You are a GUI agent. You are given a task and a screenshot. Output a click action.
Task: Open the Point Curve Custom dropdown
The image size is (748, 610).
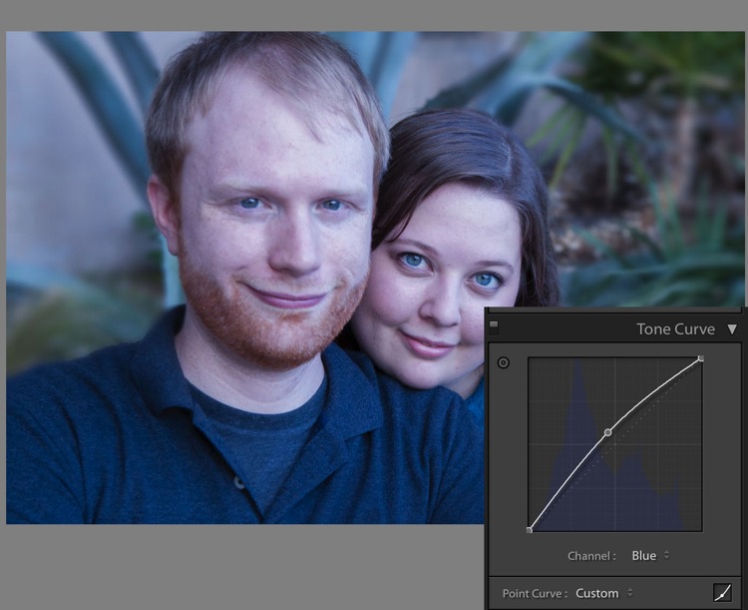coord(604,593)
